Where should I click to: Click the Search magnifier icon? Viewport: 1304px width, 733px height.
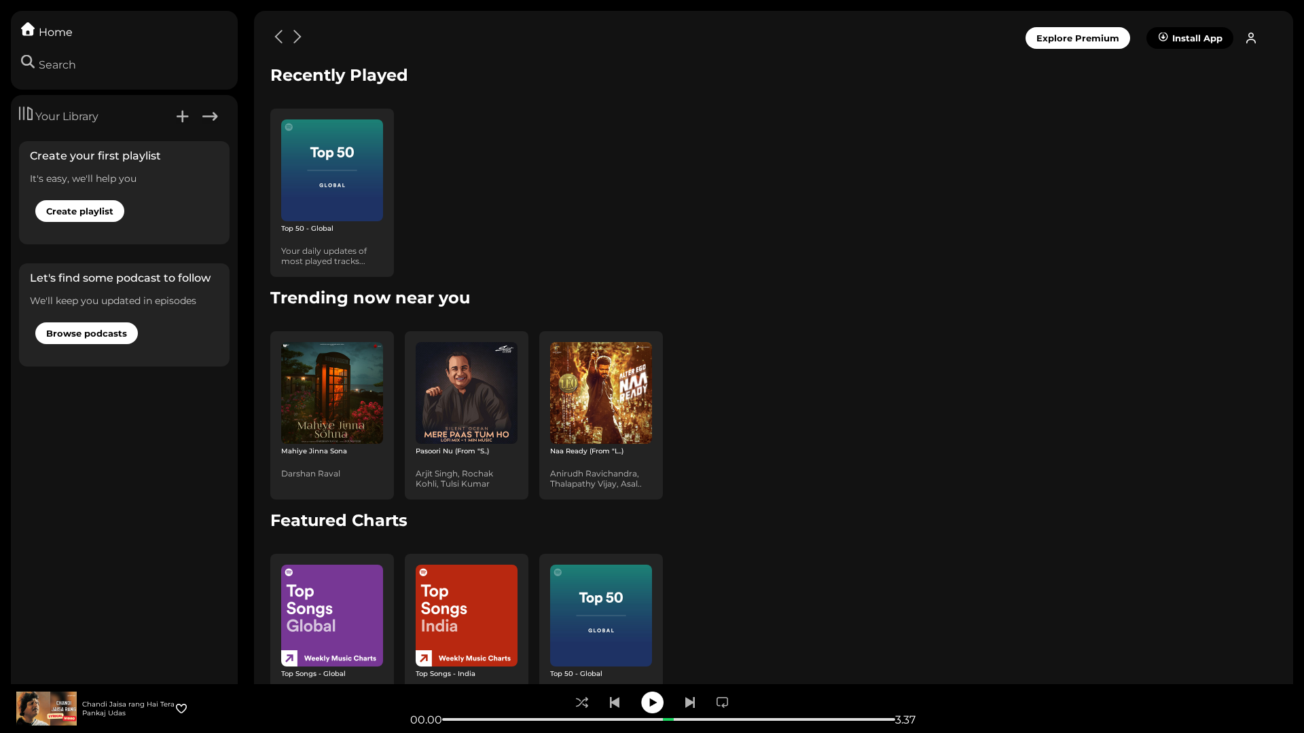coord(28,62)
